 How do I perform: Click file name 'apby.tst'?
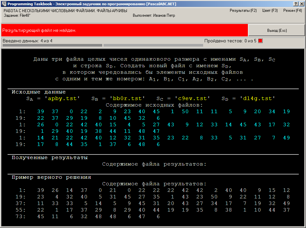pos(62,98)
